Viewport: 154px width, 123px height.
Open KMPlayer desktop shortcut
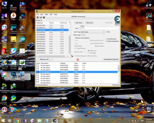5,17
